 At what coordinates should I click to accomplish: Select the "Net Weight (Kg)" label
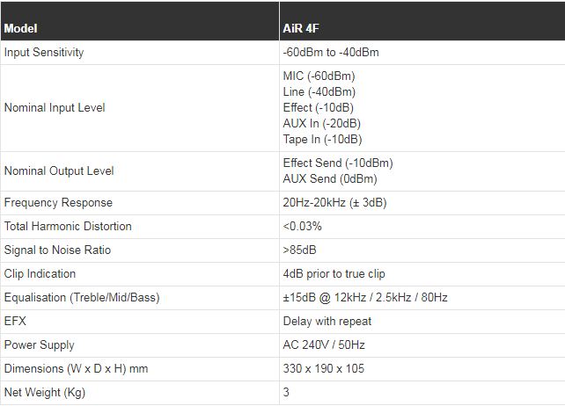pos(45,392)
